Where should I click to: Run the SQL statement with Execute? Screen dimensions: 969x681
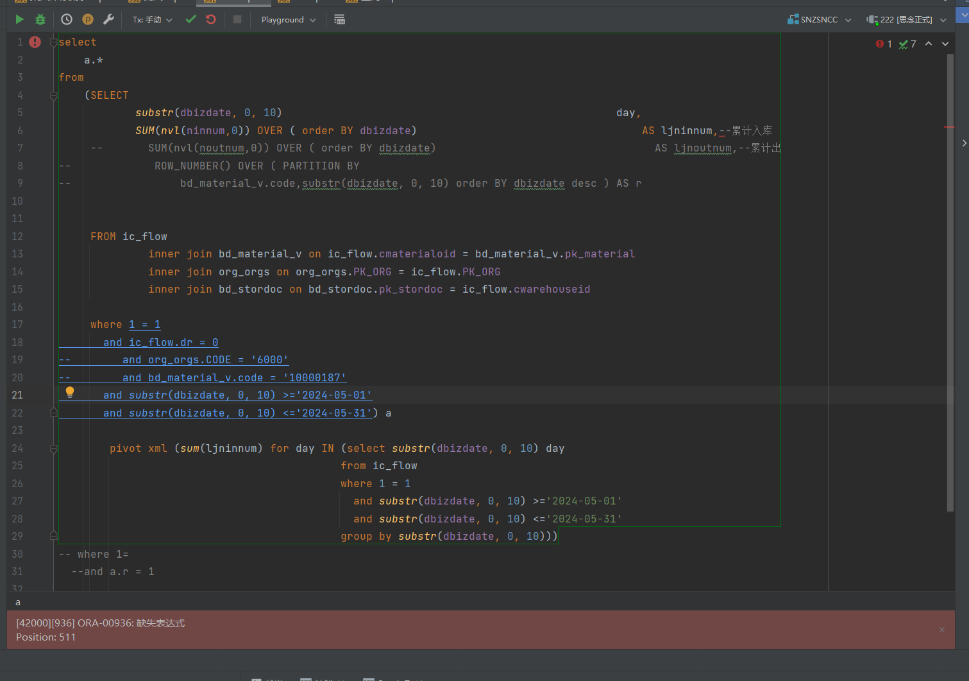(x=20, y=19)
